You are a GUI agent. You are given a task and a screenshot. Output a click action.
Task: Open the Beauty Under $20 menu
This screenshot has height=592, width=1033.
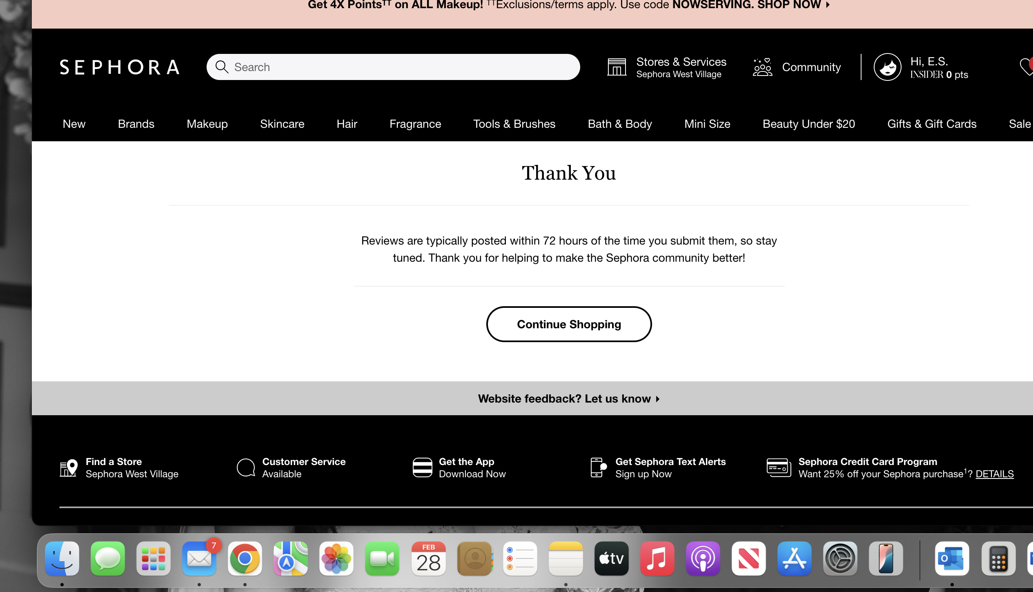point(808,124)
